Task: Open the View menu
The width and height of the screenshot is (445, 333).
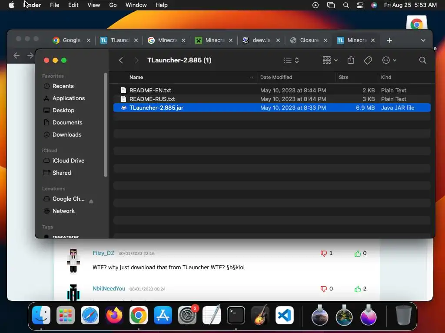Action: (94, 5)
